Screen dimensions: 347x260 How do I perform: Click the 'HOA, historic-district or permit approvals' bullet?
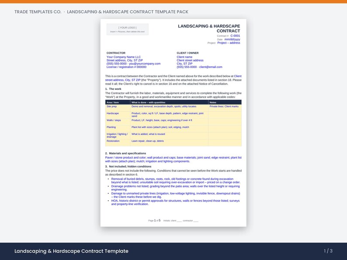click(x=175, y=202)
